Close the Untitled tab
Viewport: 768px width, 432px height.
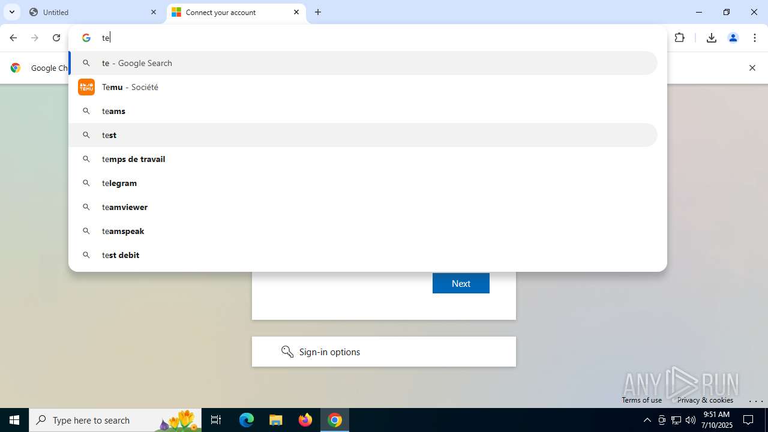[154, 12]
